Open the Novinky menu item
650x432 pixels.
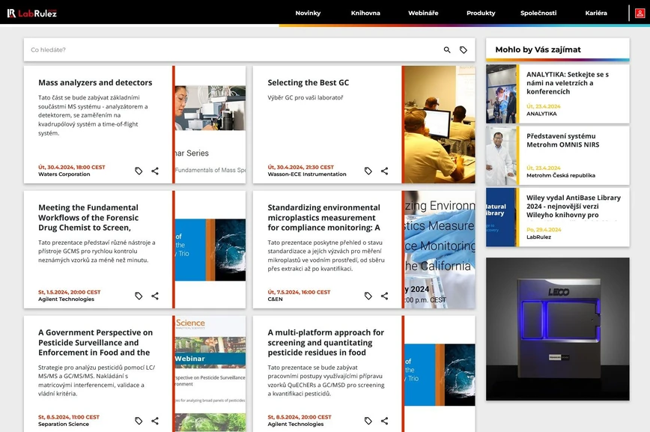click(x=308, y=13)
